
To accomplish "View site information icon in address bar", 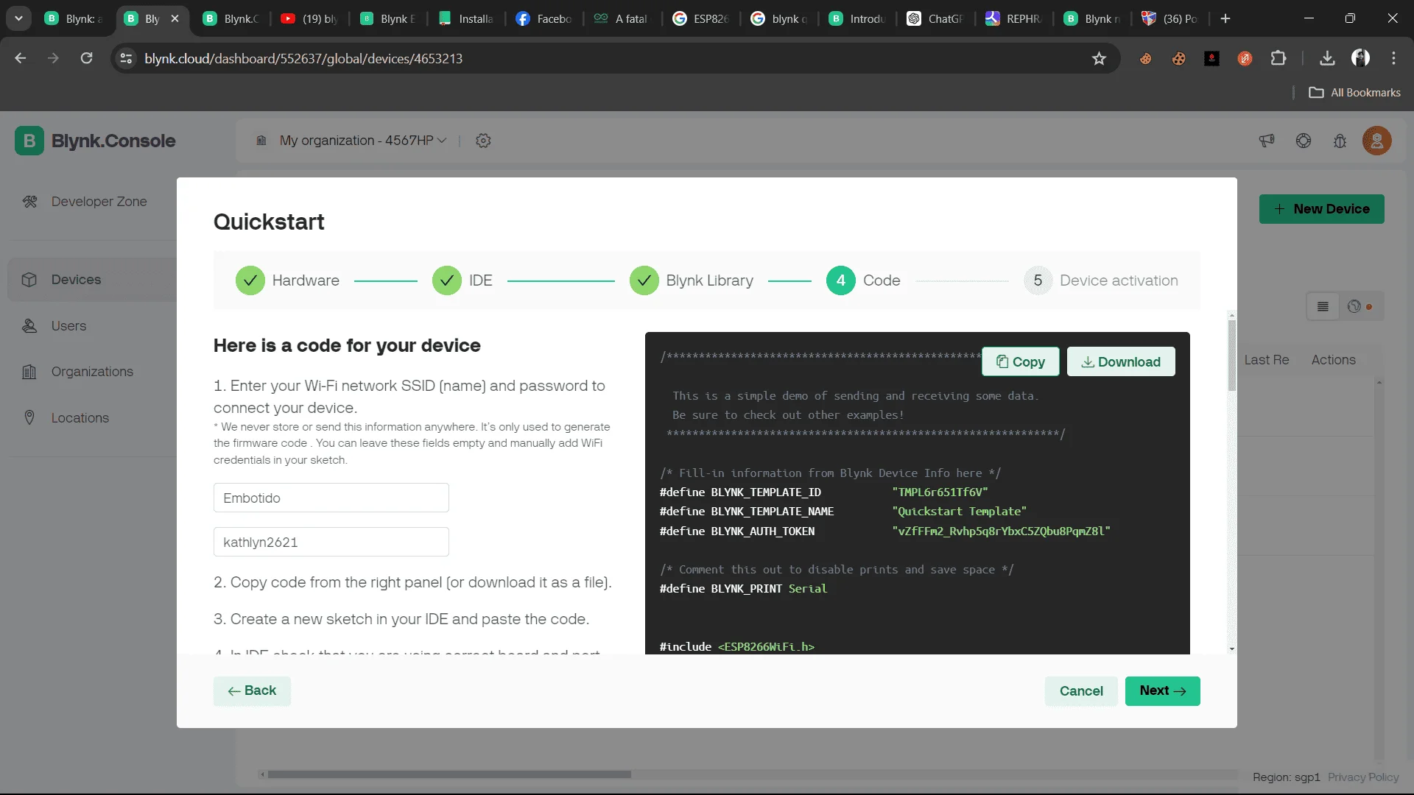I will coord(126,58).
